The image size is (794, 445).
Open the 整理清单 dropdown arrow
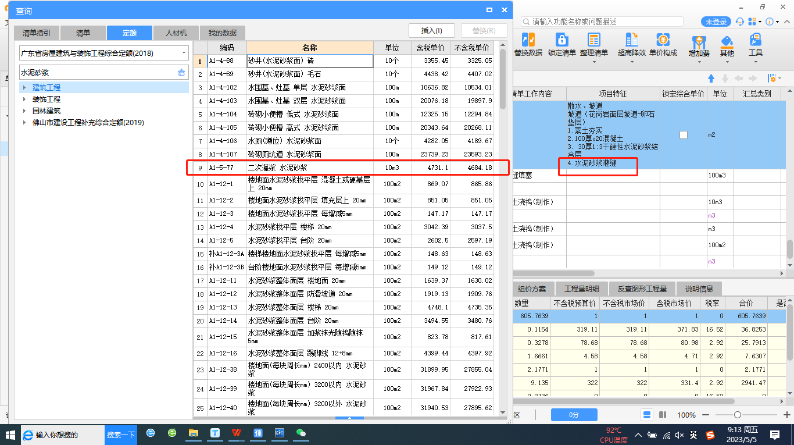tap(593, 62)
